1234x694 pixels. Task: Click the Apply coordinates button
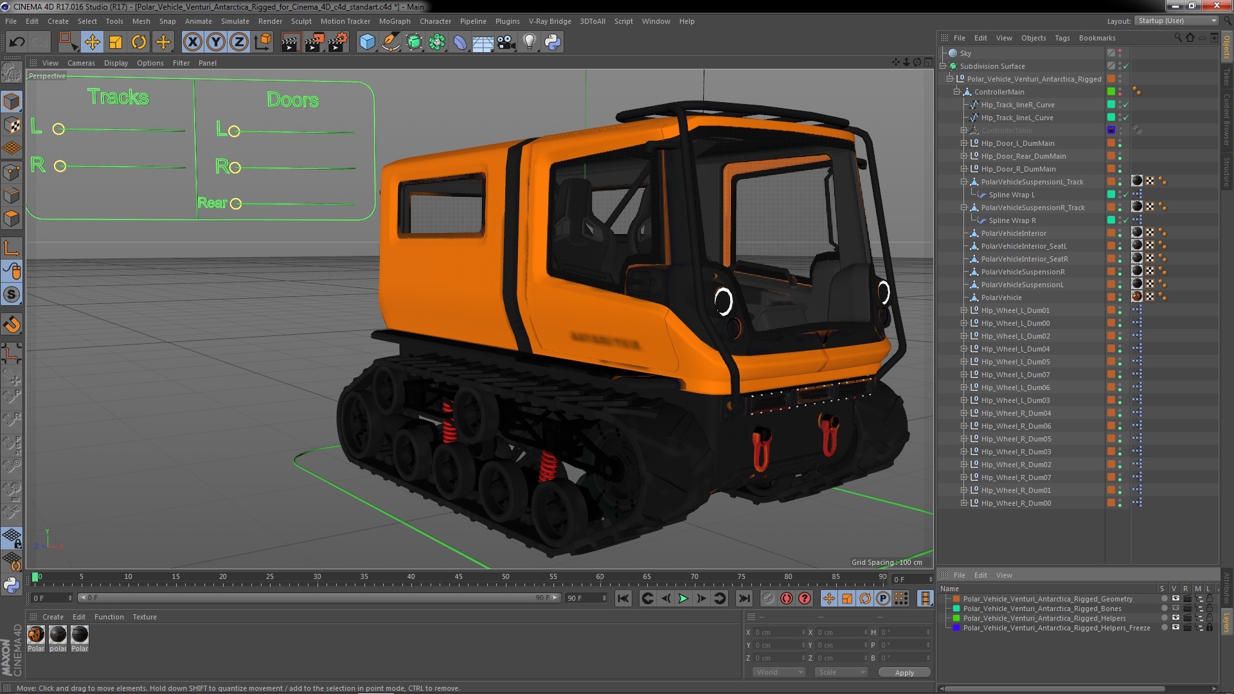click(904, 672)
